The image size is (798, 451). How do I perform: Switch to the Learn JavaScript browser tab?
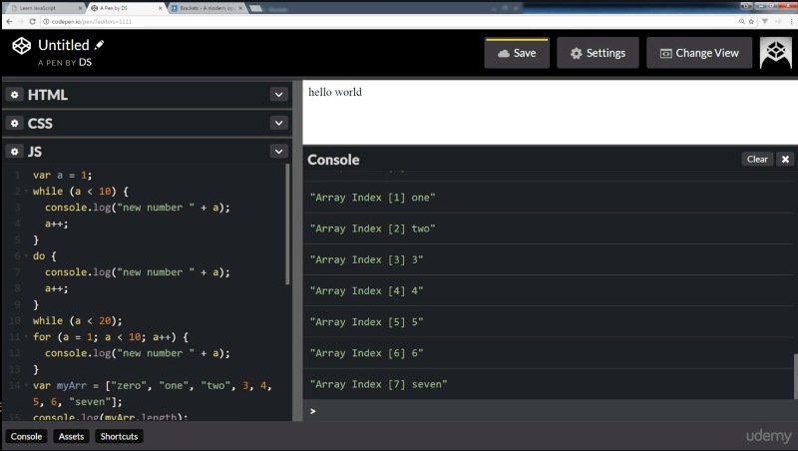click(40, 6)
